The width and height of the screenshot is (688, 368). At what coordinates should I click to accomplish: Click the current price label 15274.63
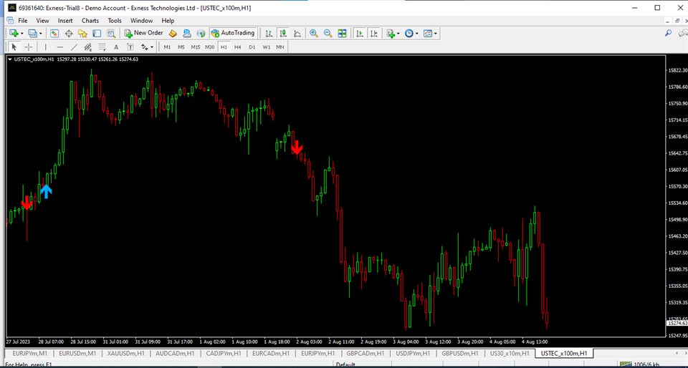[677, 323]
